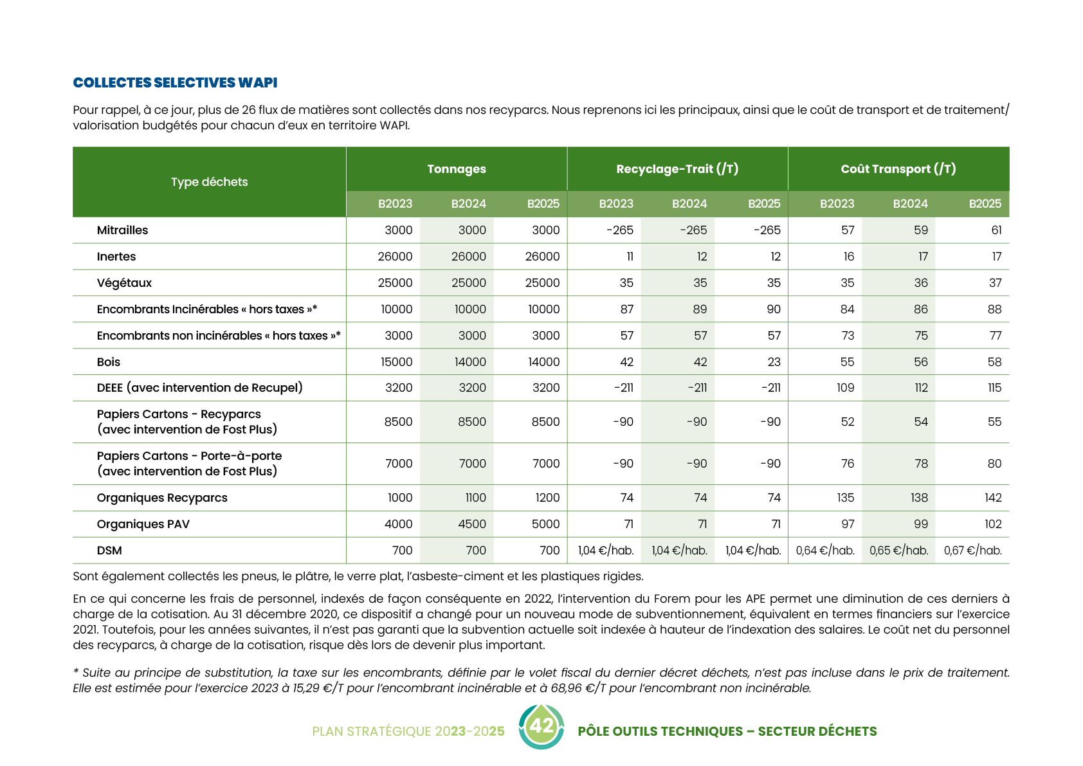The width and height of the screenshot is (1083, 766).
Task: Click the "Inertes" row label
Action: pyautogui.click(x=116, y=257)
